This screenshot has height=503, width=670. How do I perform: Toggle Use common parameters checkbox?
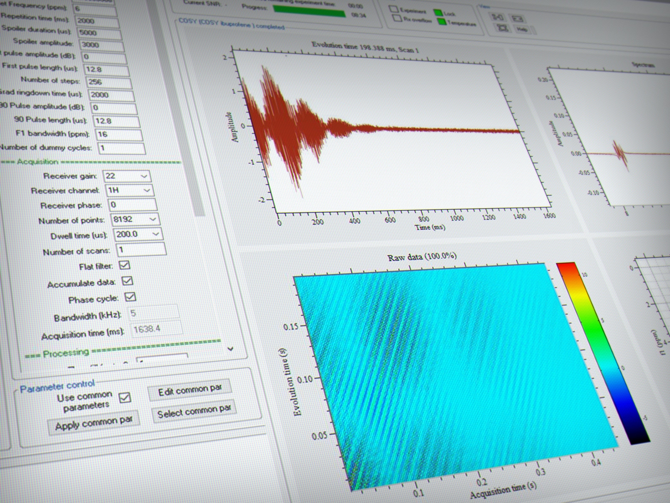[125, 397]
